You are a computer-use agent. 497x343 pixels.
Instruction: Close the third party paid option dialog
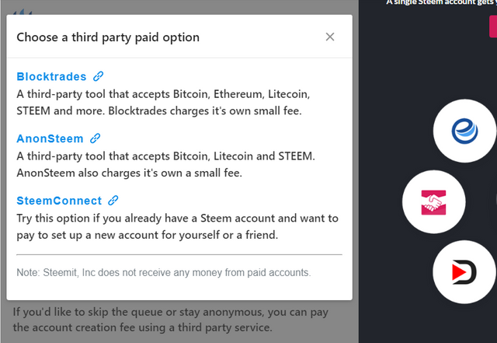click(330, 37)
